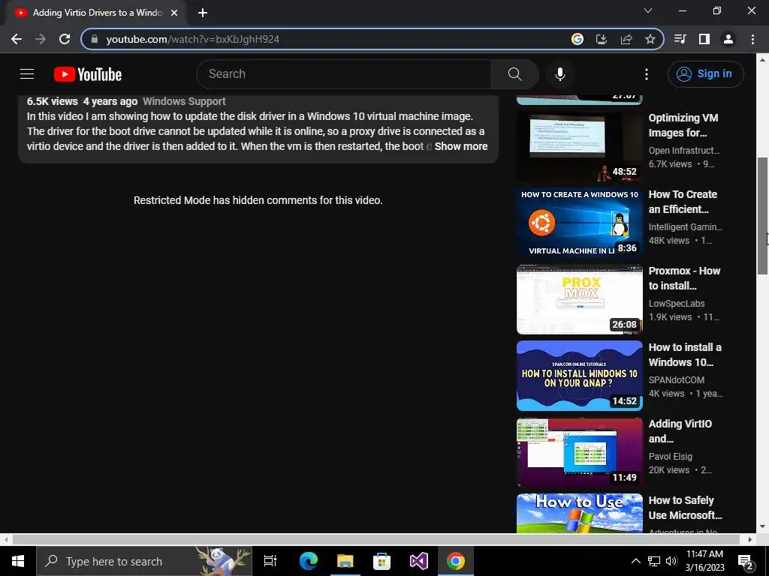Click the horizontal scrollbar at page bottom
The width and height of the screenshot is (769, 576).
point(376,539)
